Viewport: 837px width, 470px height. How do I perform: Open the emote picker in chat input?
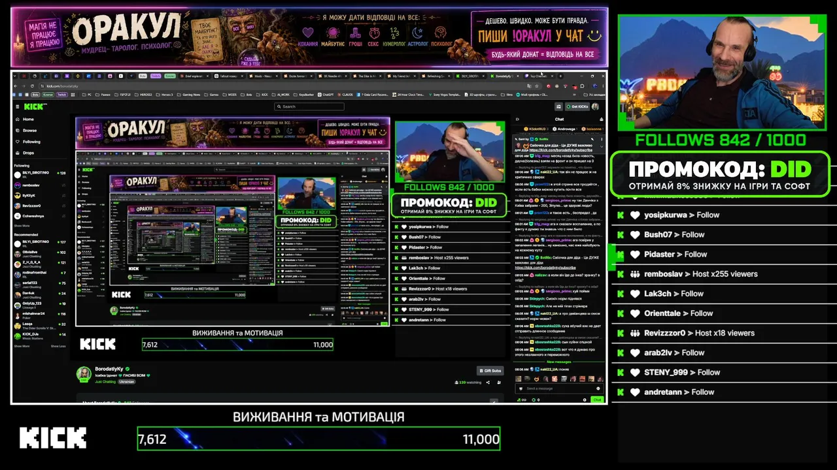pos(598,388)
